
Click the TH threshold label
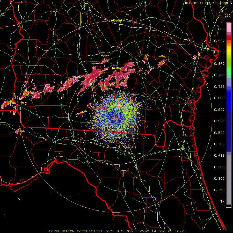coord(222,202)
